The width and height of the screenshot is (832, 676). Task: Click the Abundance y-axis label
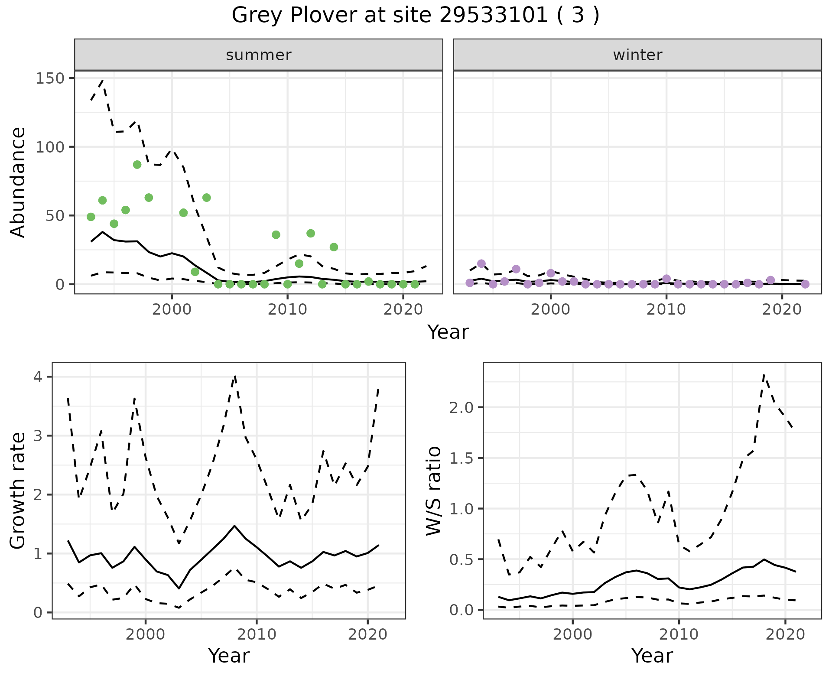tap(18, 182)
